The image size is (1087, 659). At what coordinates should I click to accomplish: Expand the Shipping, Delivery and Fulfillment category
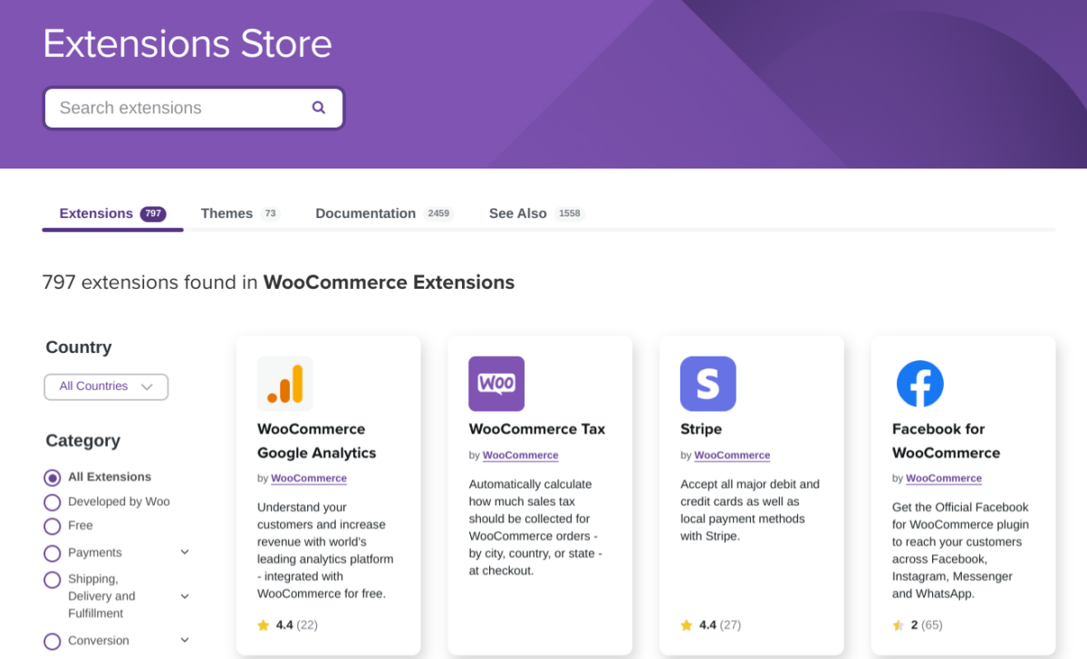click(x=185, y=596)
